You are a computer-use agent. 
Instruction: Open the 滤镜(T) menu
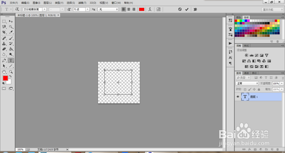click(x=82, y=3)
